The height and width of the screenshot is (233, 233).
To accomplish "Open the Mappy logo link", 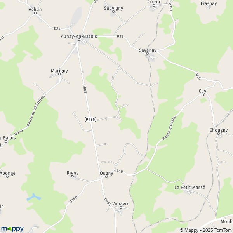I will [12, 229].
